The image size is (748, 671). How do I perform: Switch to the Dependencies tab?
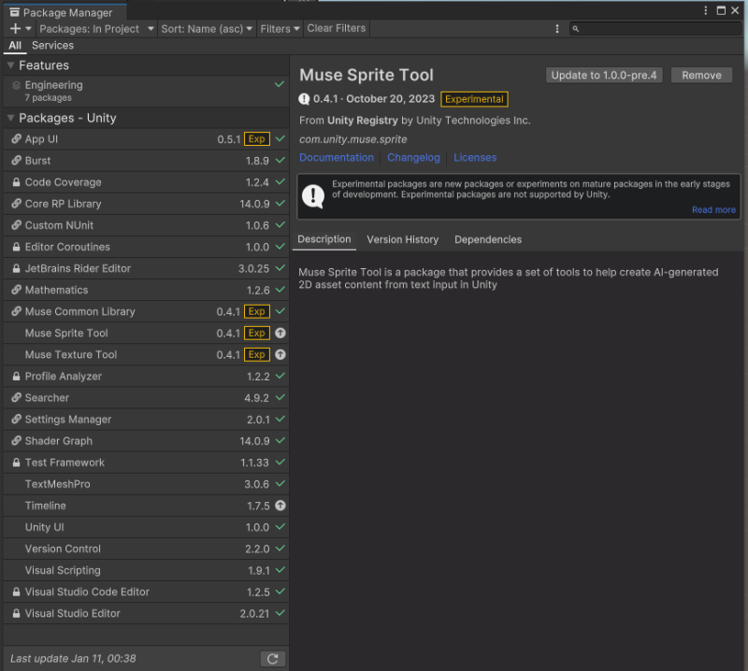487,239
